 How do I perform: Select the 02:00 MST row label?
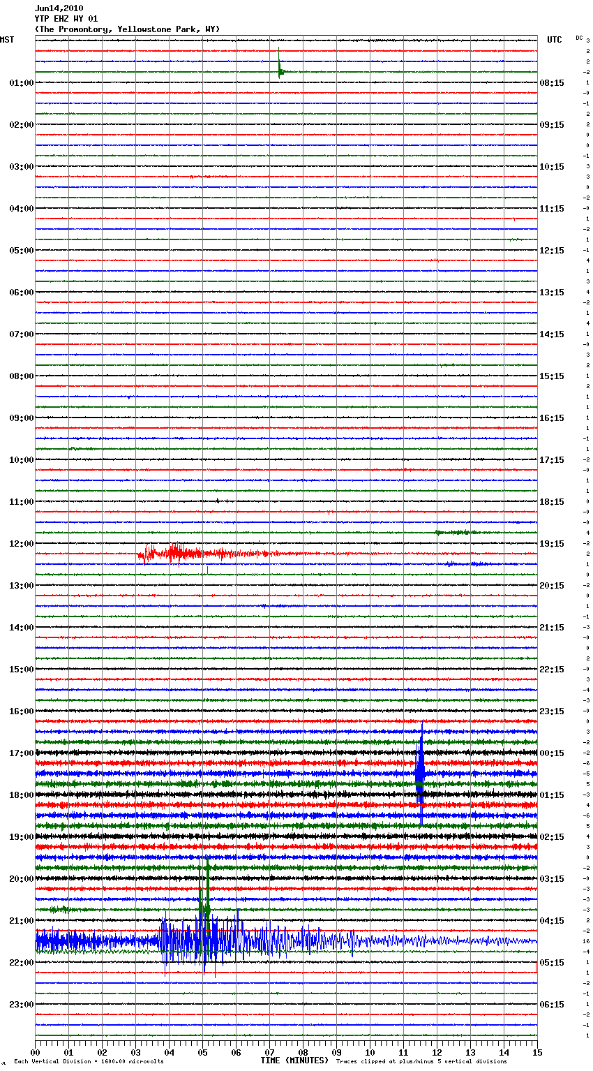[x=21, y=125]
